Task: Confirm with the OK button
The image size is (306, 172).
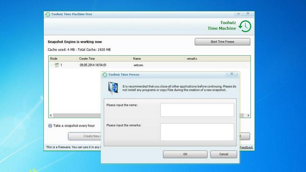Action: [x=185, y=154]
